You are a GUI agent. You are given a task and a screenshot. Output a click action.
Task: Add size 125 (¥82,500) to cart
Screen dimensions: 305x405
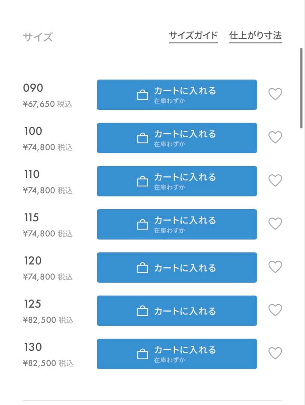click(x=177, y=310)
